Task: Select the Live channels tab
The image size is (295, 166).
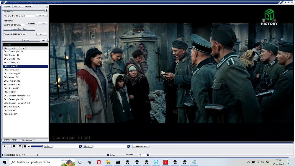Action: 6,48
